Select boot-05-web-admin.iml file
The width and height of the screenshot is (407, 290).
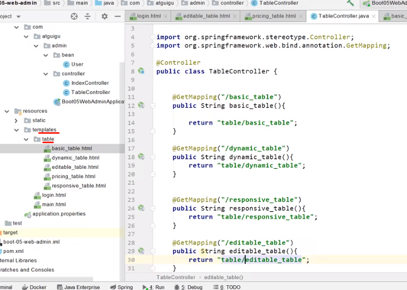click(x=31, y=242)
